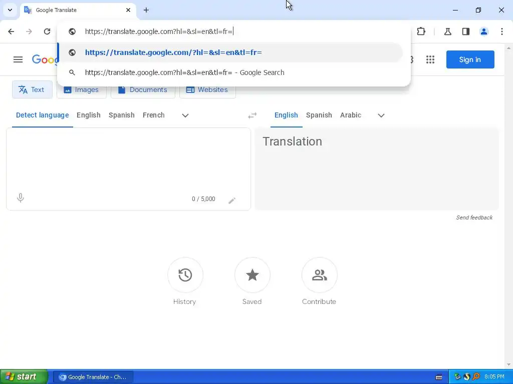Open the Google apps grid
The height and width of the screenshot is (384, 513).
(430, 59)
